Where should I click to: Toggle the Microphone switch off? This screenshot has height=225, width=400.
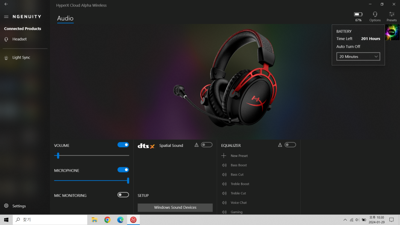(x=123, y=169)
